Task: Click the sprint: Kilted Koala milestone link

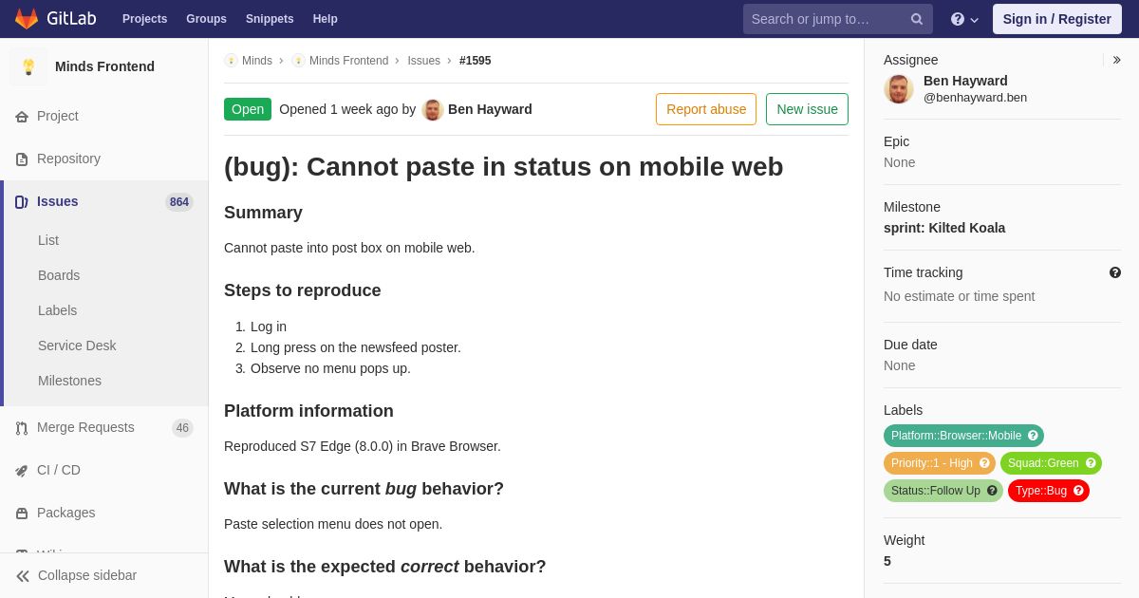Action: tap(944, 228)
